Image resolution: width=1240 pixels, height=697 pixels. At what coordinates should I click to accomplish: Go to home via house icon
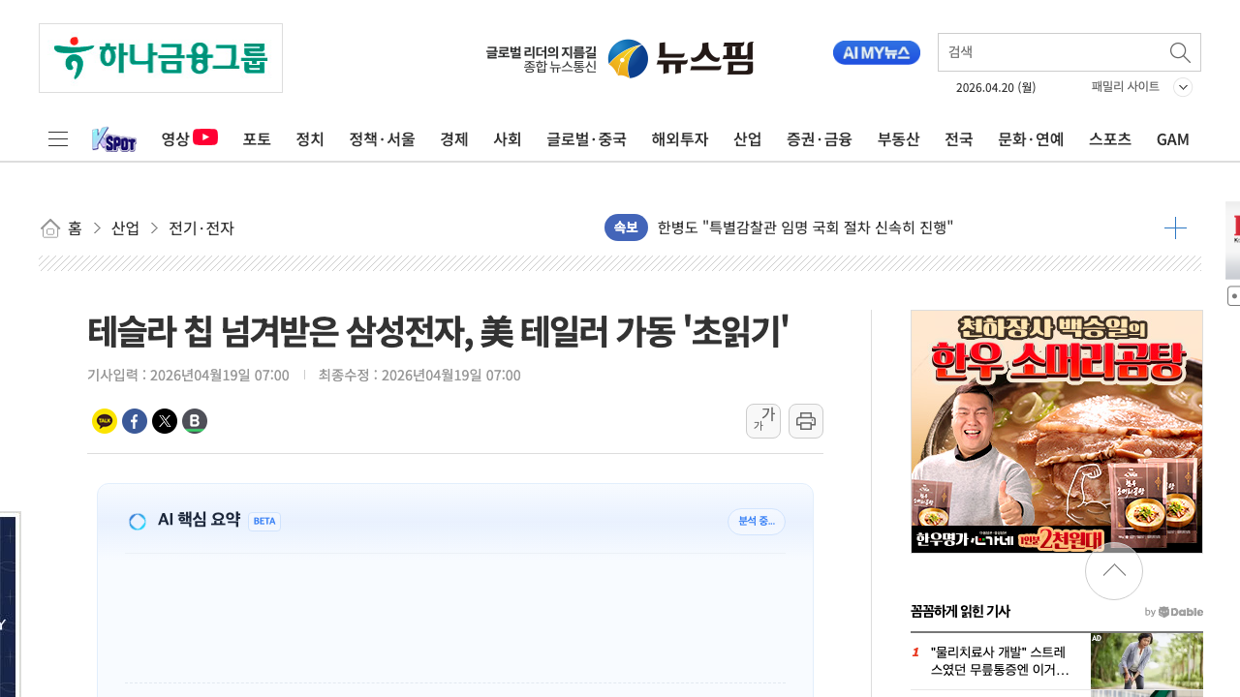click(50, 228)
